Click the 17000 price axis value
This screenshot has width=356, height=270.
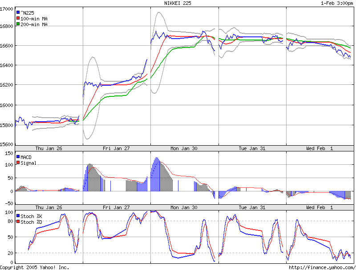point(7,9)
